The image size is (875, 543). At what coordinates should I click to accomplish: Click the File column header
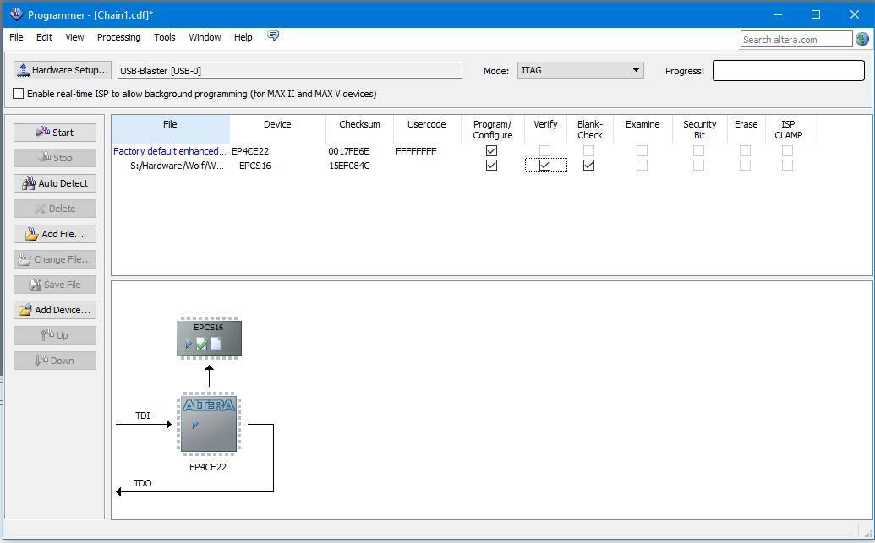tap(170, 129)
